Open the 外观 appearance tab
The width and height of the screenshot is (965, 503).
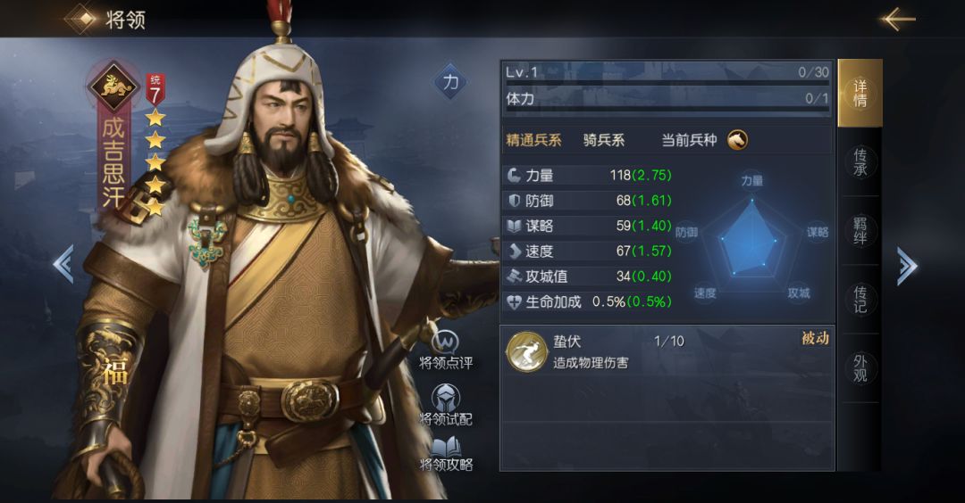[860, 368]
